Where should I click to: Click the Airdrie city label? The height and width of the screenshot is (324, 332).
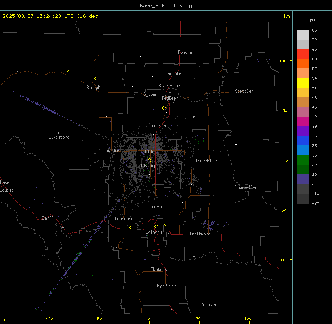(155, 207)
